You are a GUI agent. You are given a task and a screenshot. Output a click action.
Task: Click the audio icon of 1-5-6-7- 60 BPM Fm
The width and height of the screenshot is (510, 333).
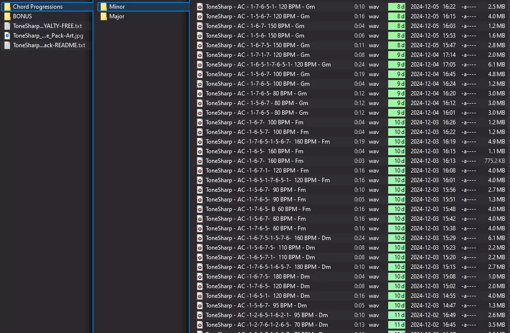click(x=200, y=219)
